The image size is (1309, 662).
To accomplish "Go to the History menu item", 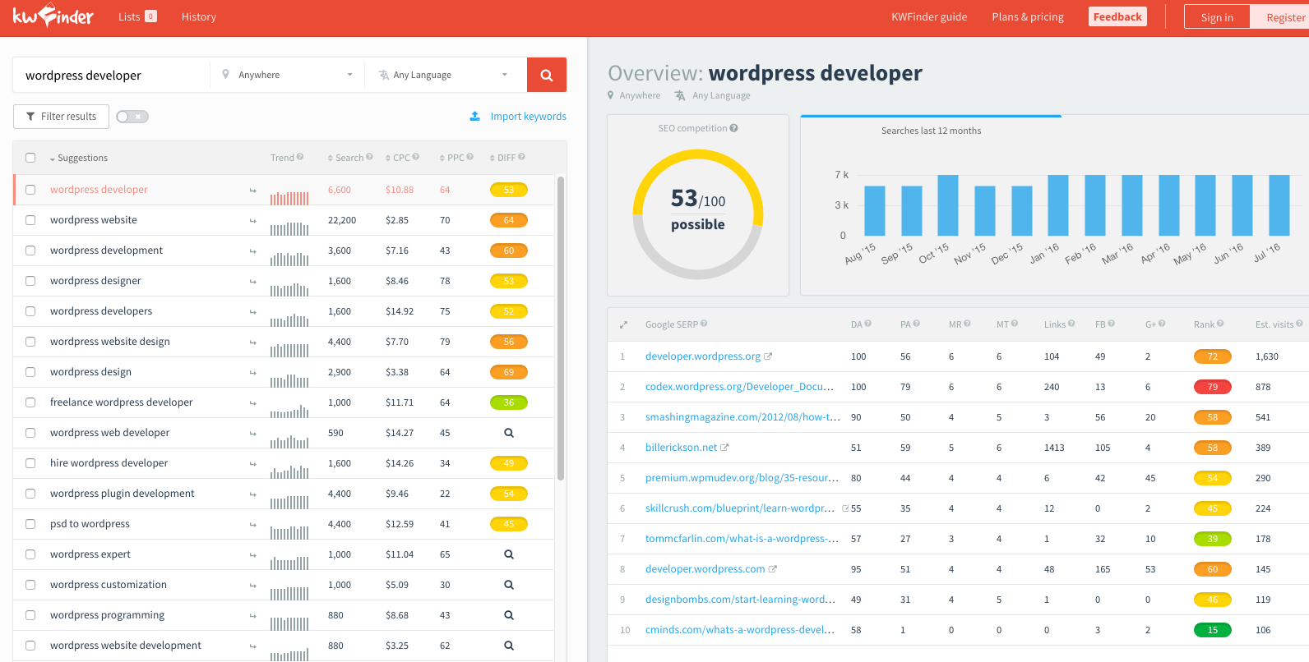I will click(x=199, y=16).
